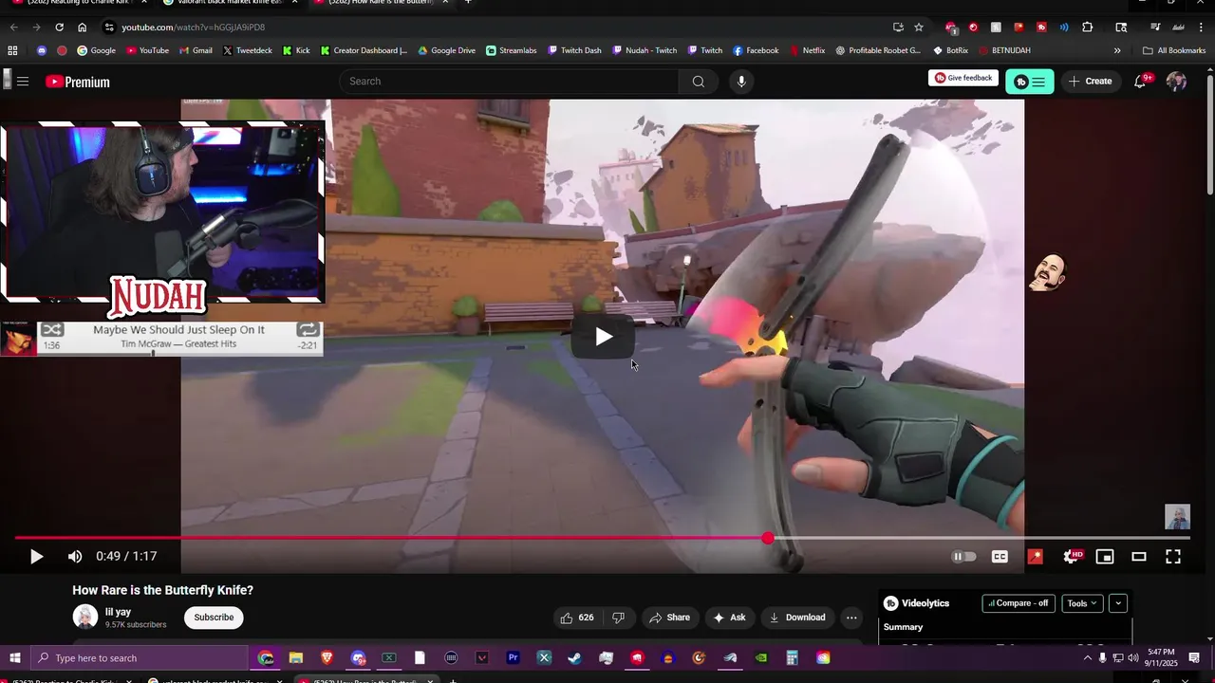The height and width of the screenshot is (683, 1215).
Task: Open the account avatar menu
Action: pyautogui.click(x=1176, y=82)
